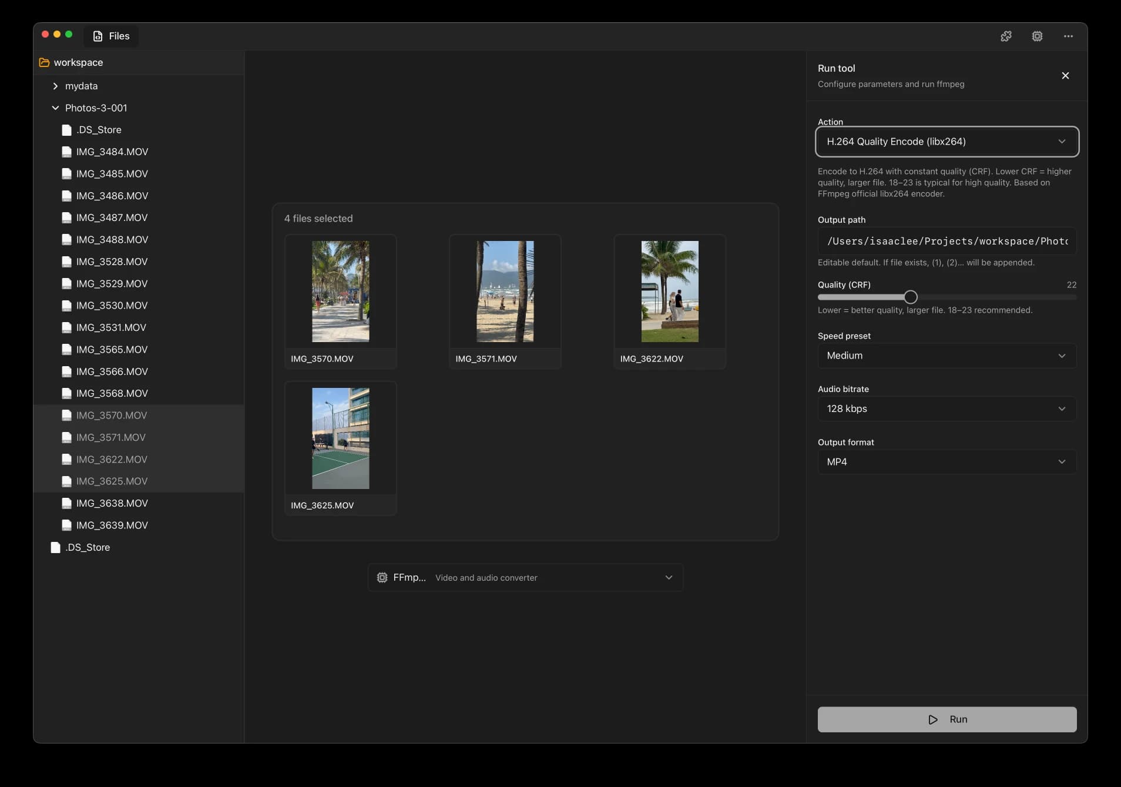Click the .DS_Store document icon at the bottom
Screen dimensions: 1121x787
[x=55, y=547]
